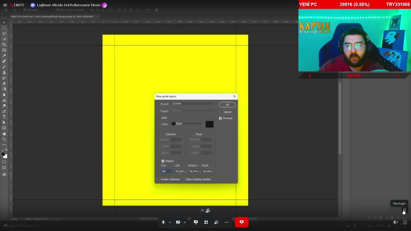Expand the panel chevron above call bar
Screen dimensions: 411x231
coord(202,210)
